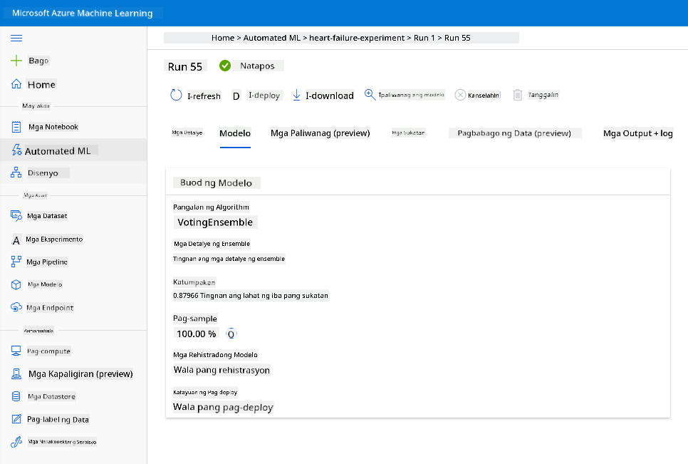Open the Mga Dataset icon
This screenshot has width=688, height=464.
16,215
